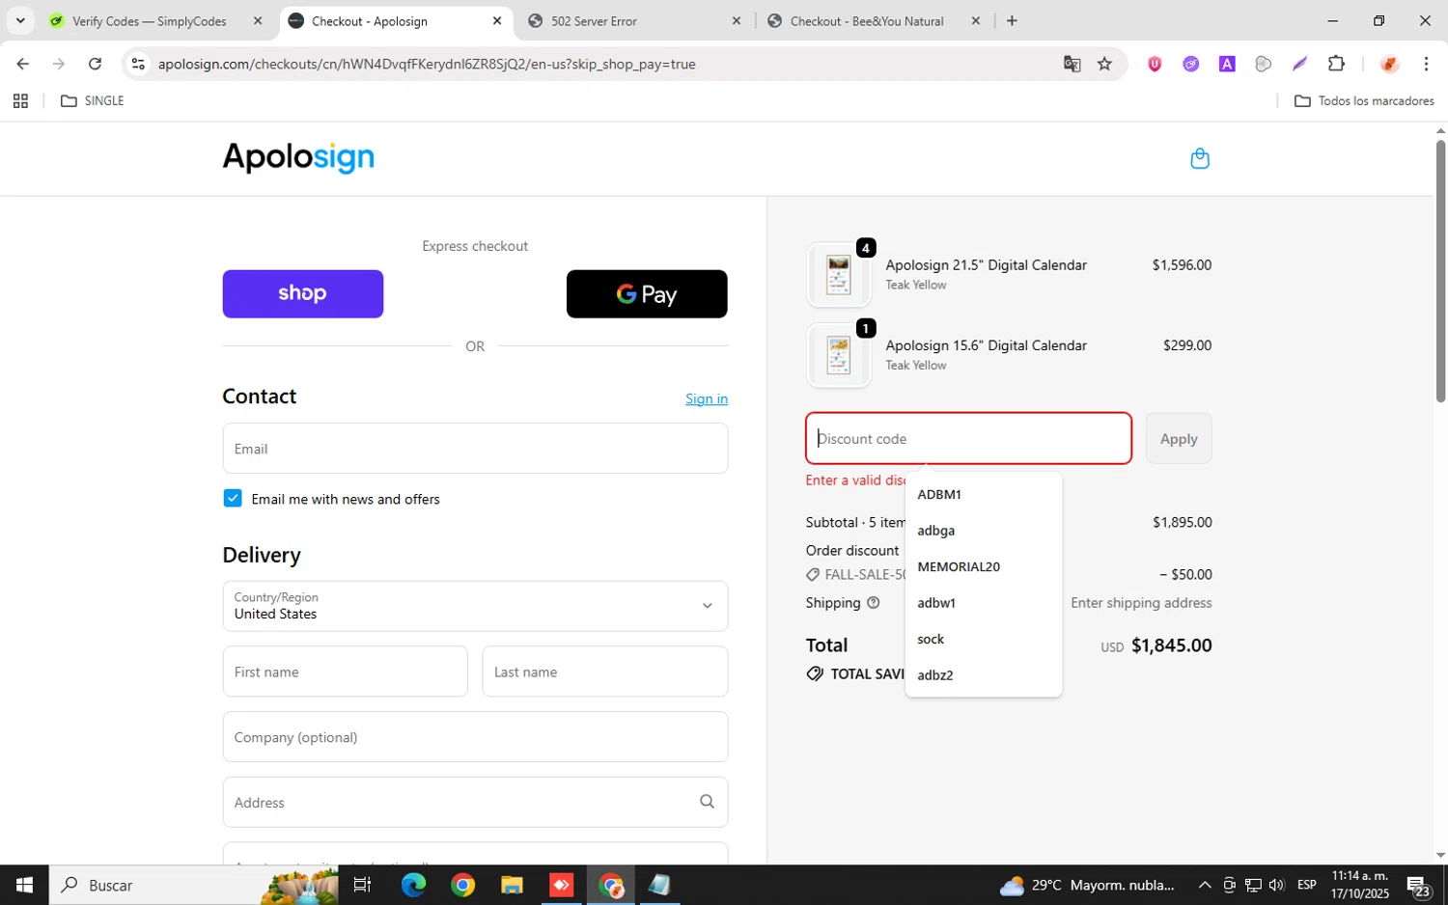
Task: Expand the Country/Region dropdown
Action: (475, 606)
